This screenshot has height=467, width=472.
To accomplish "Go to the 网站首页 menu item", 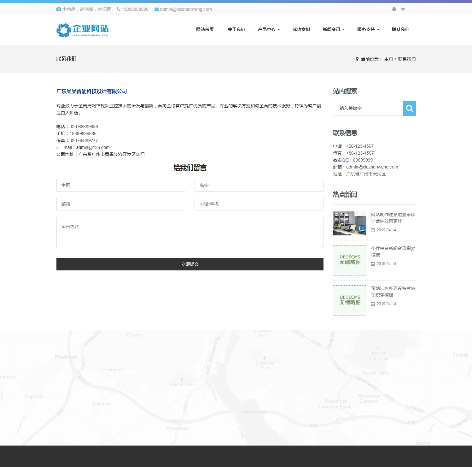I will click(x=205, y=29).
